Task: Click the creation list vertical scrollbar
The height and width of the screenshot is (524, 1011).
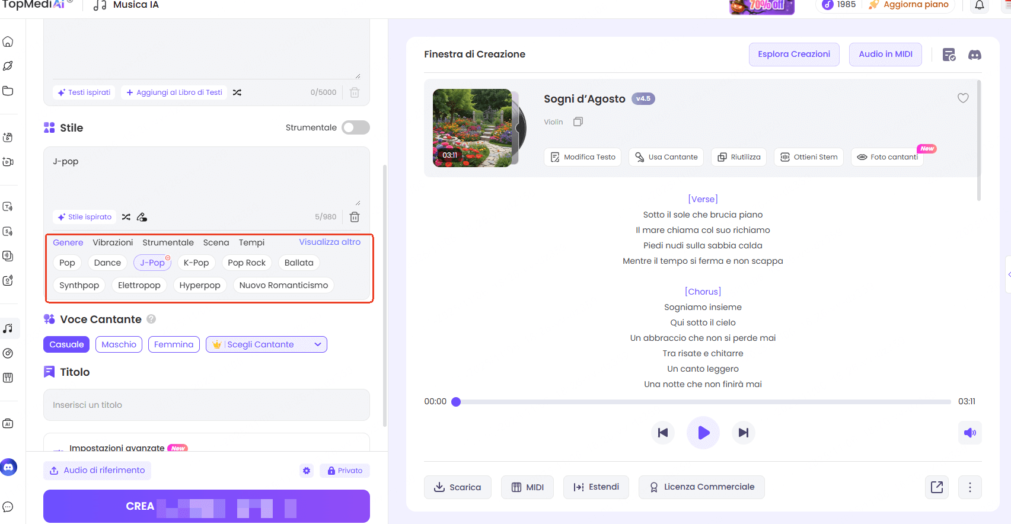Action: [978, 141]
